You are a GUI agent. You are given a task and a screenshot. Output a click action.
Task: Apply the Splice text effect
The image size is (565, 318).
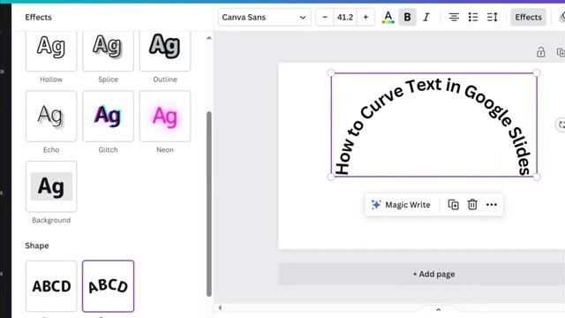tap(108, 50)
